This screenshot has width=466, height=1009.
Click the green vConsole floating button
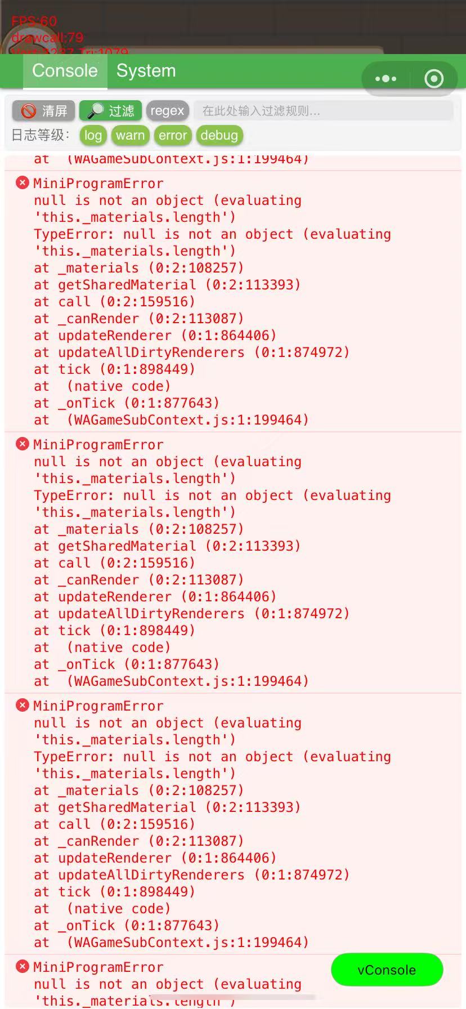[x=387, y=970]
